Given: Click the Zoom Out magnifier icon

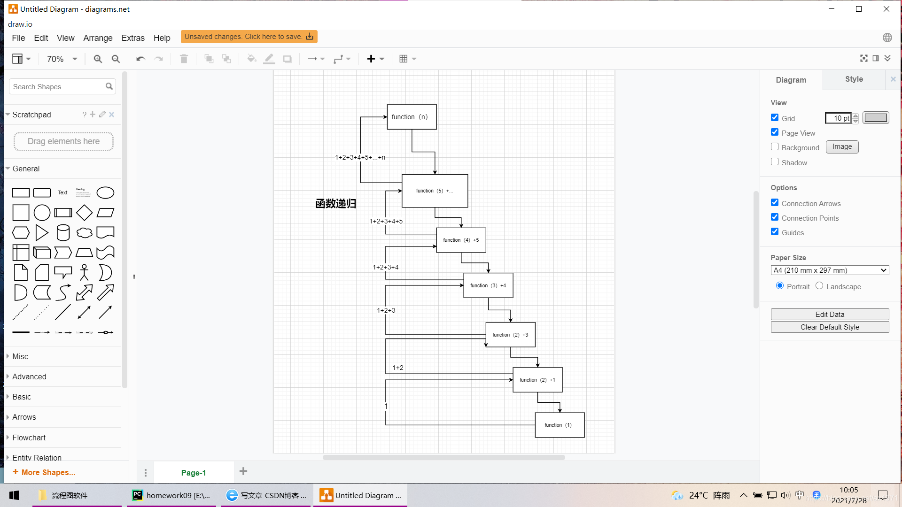Looking at the screenshot, I should 116,59.
